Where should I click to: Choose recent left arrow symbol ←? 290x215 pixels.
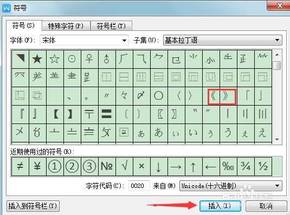[x=211, y=166]
